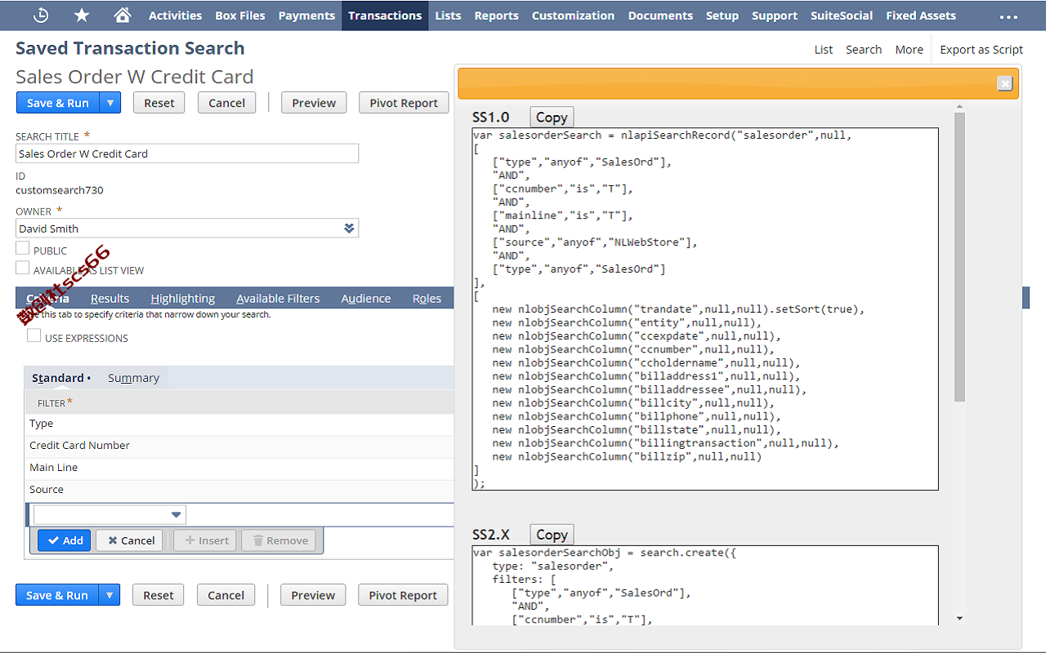
Task: Enable Available as List View checkbox
Action: click(x=23, y=268)
